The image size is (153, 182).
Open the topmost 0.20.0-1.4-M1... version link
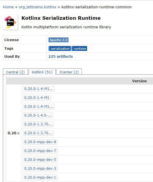click(x=39, y=89)
